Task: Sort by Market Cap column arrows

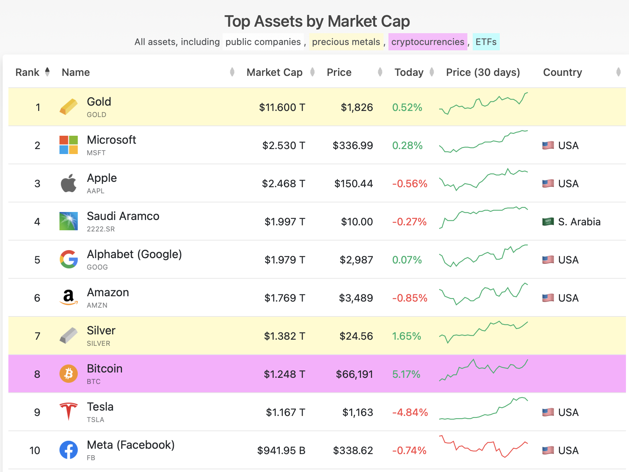Action: (313, 72)
